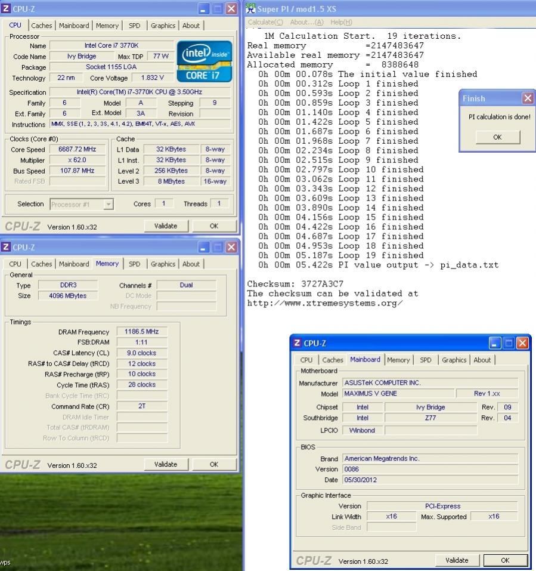Confirm OK in the Finish dialog
The width and height of the screenshot is (536, 571).
(x=497, y=137)
